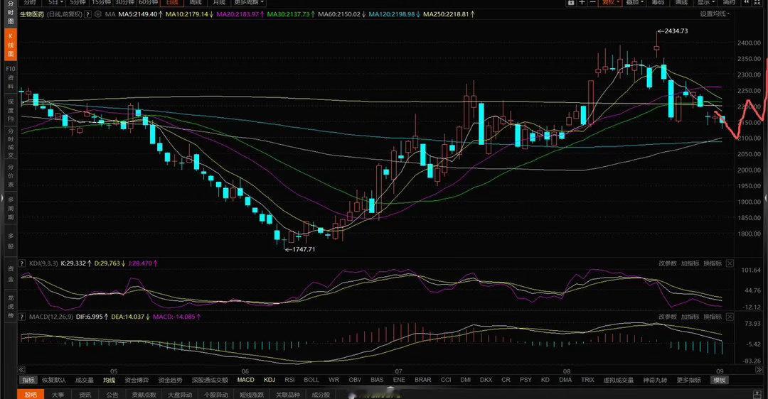
Task: Switch to 60分钟 chart tab
Action: (x=149, y=2)
